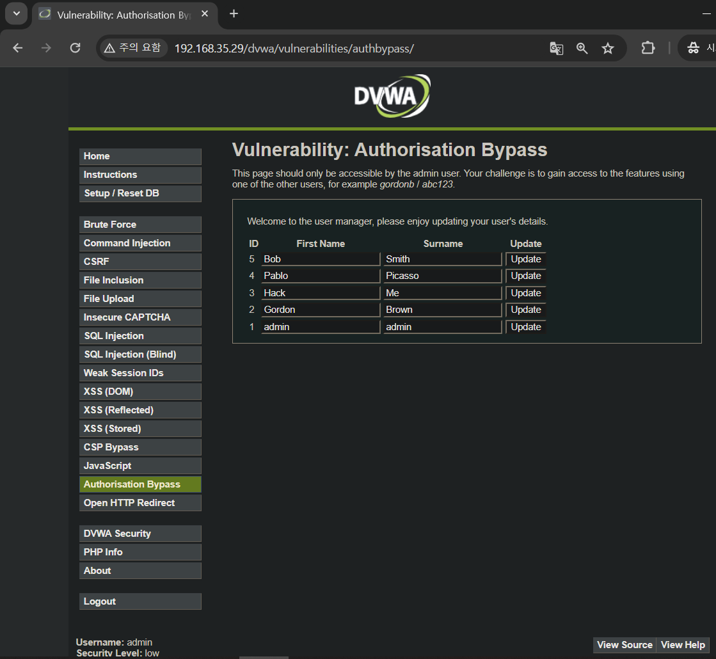The image size is (716, 659).
Task: Reload the page with refresh icon
Action: [76, 48]
